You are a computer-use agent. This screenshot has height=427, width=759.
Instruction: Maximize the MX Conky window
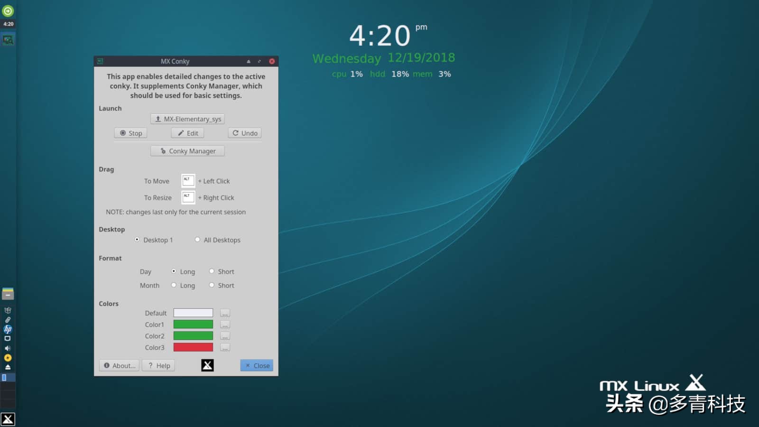259,61
